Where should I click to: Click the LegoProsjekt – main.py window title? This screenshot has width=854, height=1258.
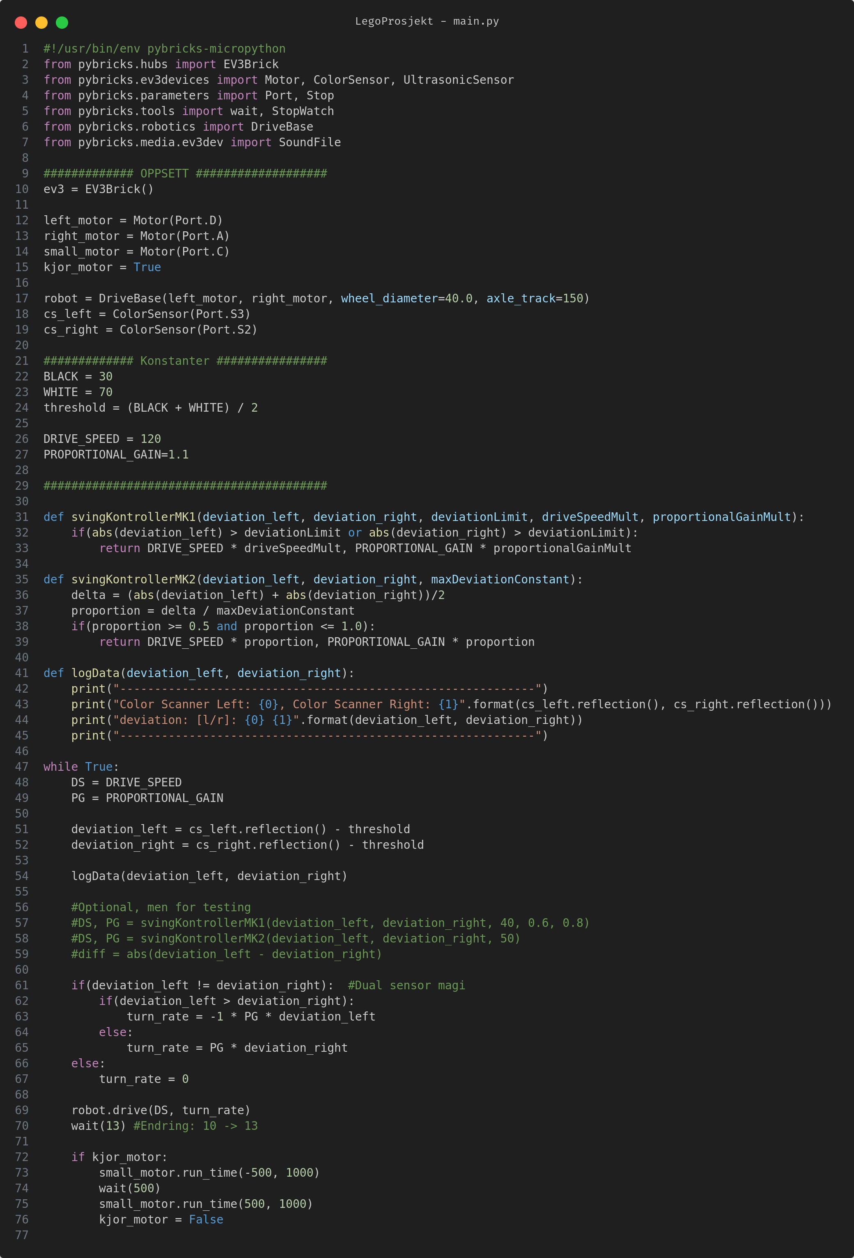coord(427,21)
